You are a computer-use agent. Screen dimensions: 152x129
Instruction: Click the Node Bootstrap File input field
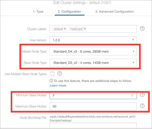(93, 125)
